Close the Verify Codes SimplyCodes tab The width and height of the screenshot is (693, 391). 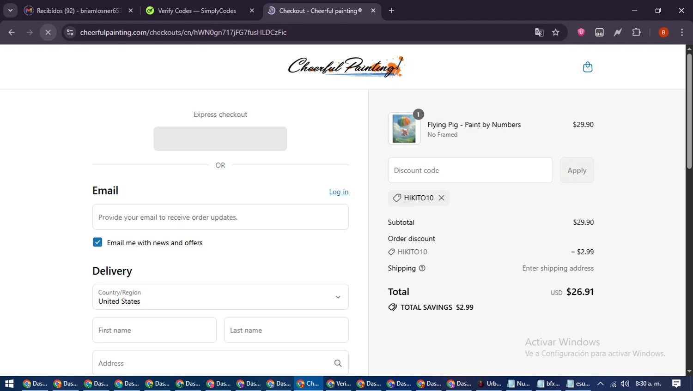point(252,11)
